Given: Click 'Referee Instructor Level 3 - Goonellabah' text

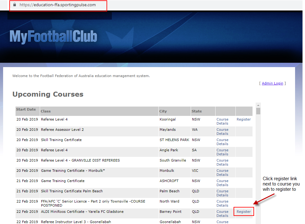Looking at the screenshot, I should point(76,222).
